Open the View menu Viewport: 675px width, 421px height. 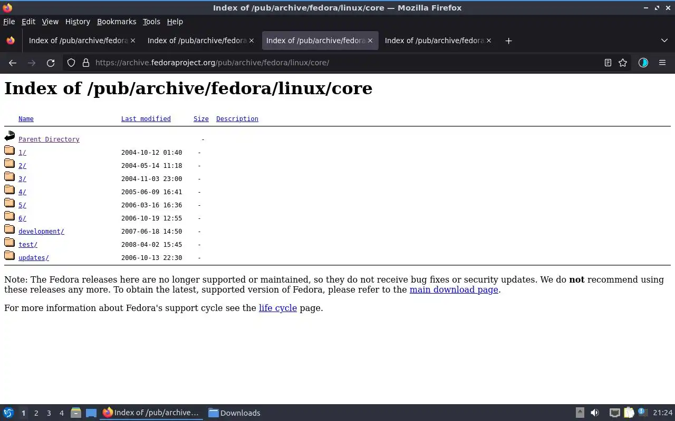tap(50, 22)
